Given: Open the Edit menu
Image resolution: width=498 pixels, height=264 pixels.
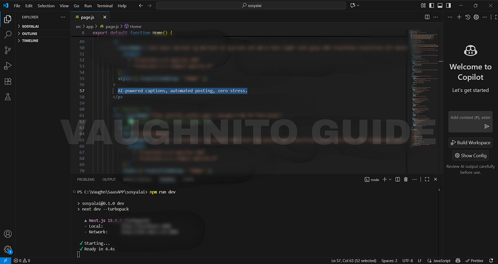Looking at the screenshot, I should 29,5.
